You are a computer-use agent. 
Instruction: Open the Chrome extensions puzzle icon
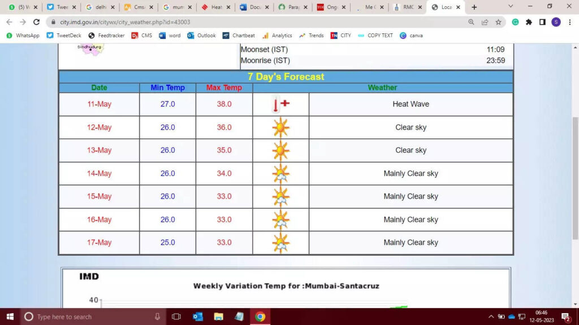(x=529, y=22)
